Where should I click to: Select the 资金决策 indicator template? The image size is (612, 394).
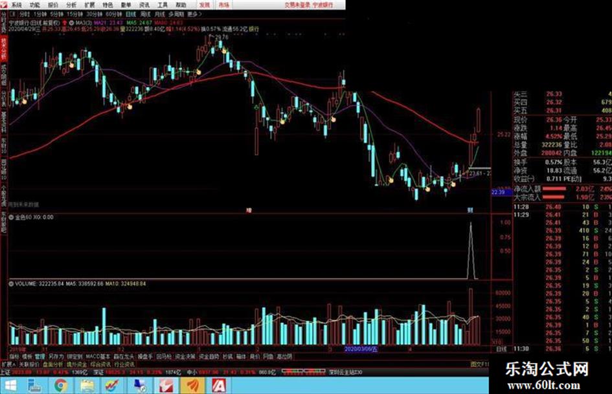pyautogui.click(x=185, y=356)
